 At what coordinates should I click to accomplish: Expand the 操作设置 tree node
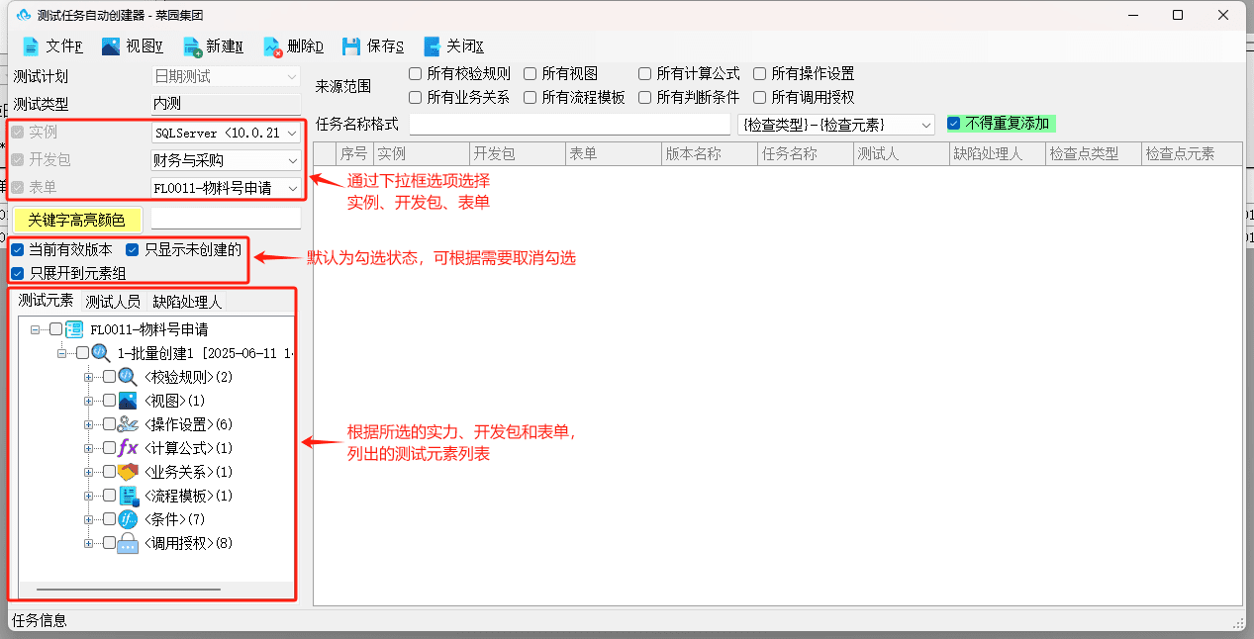click(89, 424)
